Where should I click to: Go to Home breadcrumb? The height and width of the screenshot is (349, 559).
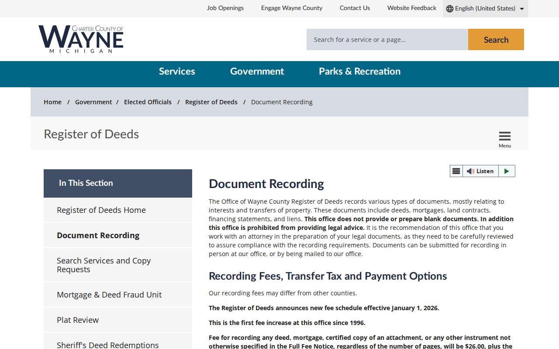[52, 102]
